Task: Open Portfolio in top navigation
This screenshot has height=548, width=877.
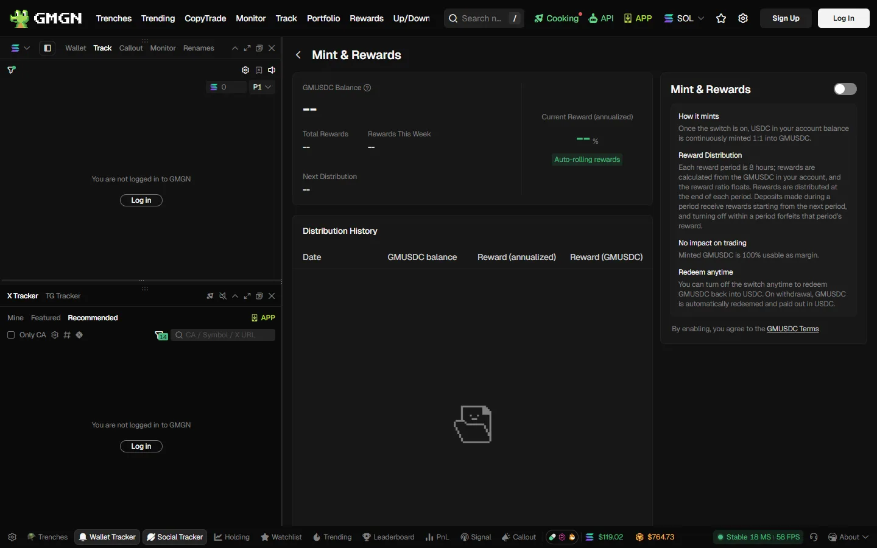Action: click(x=323, y=18)
